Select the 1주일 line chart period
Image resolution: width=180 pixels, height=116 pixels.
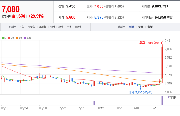32,27
